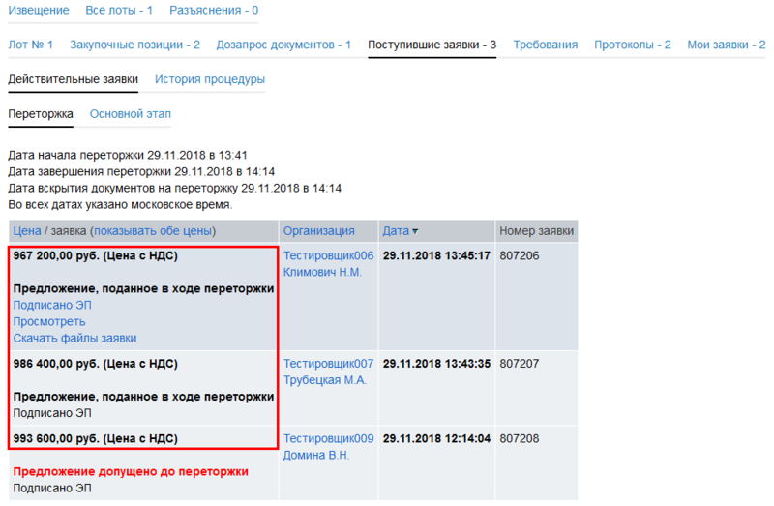Open organization Тестировщик007 Трубецкая М.А.
This screenshot has width=774, height=506.
click(327, 372)
